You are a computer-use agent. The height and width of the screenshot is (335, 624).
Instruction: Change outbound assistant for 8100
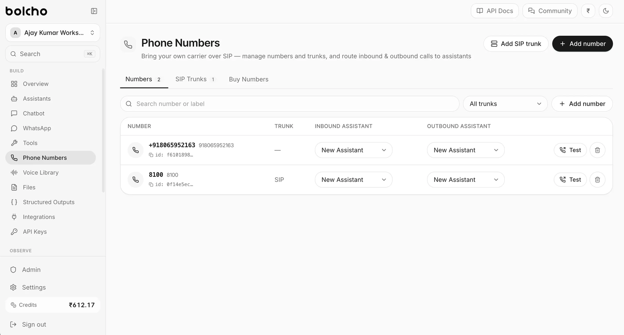pyautogui.click(x=466, y=179)
